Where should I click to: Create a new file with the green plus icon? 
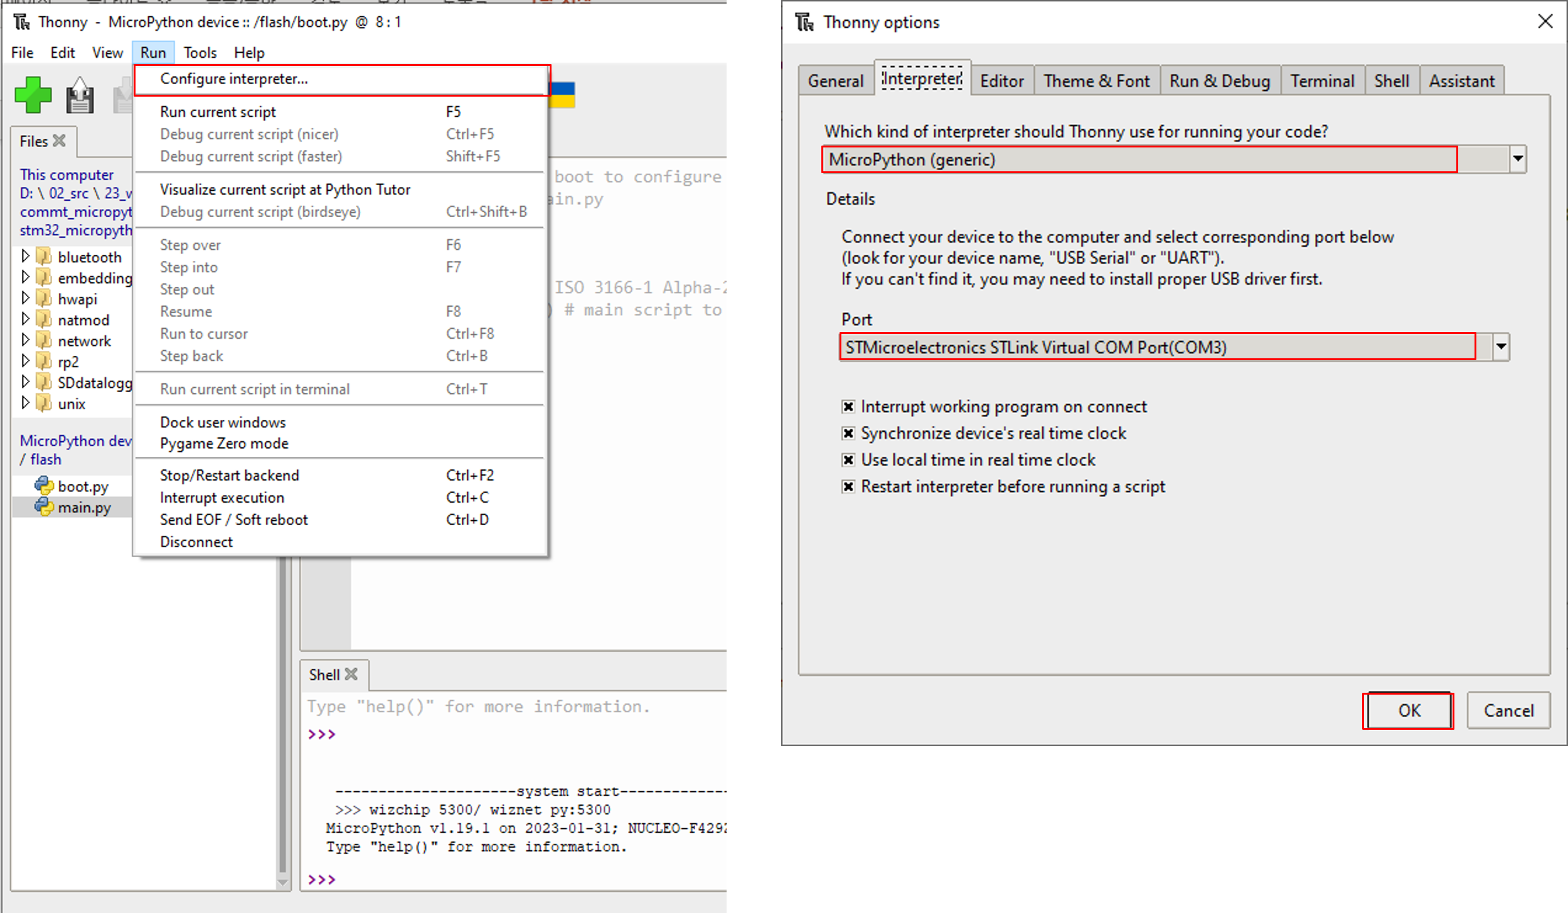click(x=33, y=94)
